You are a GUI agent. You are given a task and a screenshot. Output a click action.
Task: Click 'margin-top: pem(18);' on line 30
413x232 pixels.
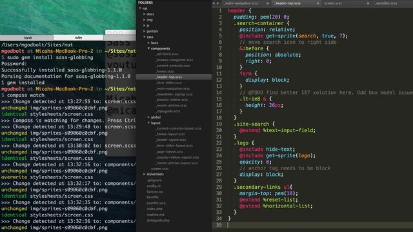pyautogui.click(x=268, y=193)
